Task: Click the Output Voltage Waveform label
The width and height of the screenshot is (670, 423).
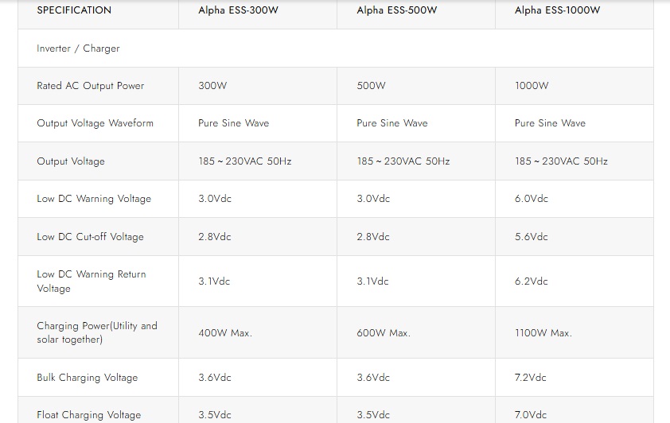Action: coord(95,123)
